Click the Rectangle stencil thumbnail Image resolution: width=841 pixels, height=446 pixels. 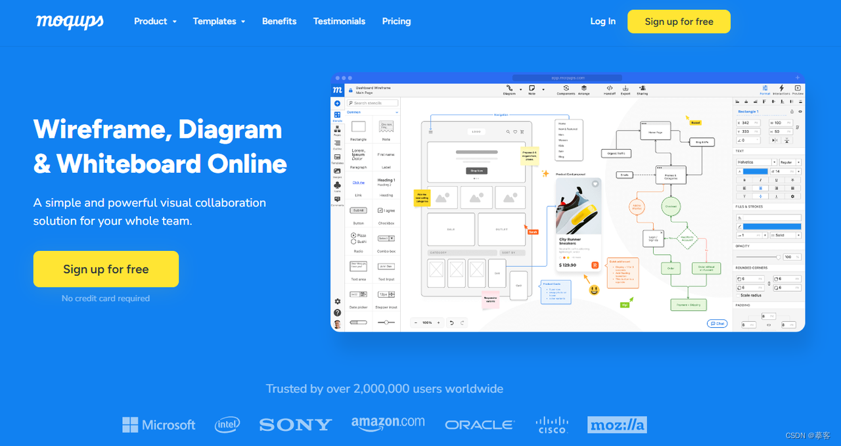coord(358,127)
